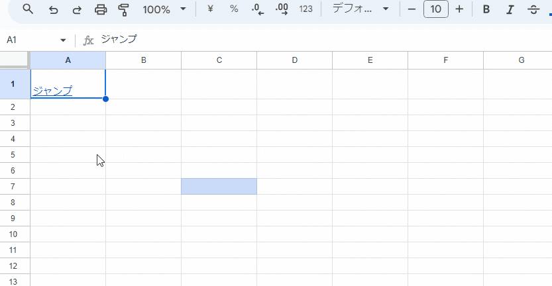Click the search magnifier icon in the toolbar

point(28,9)
